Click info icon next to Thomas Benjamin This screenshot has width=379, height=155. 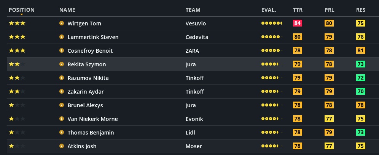click(61, 133)
